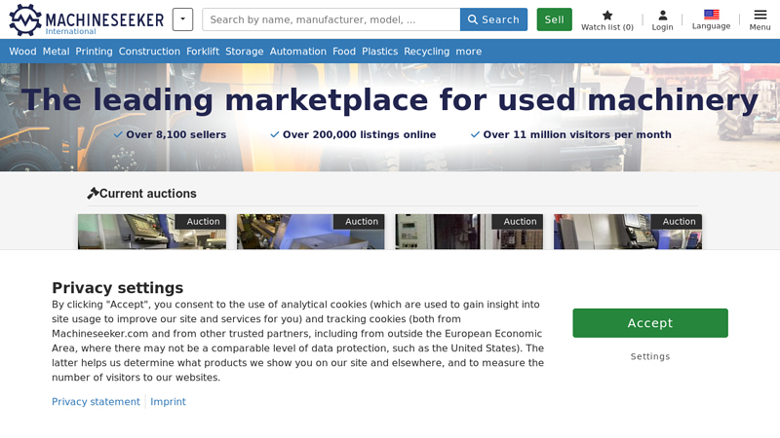Select the Metal category
This screenshot has width=780, height=438.
pos(57,52)
